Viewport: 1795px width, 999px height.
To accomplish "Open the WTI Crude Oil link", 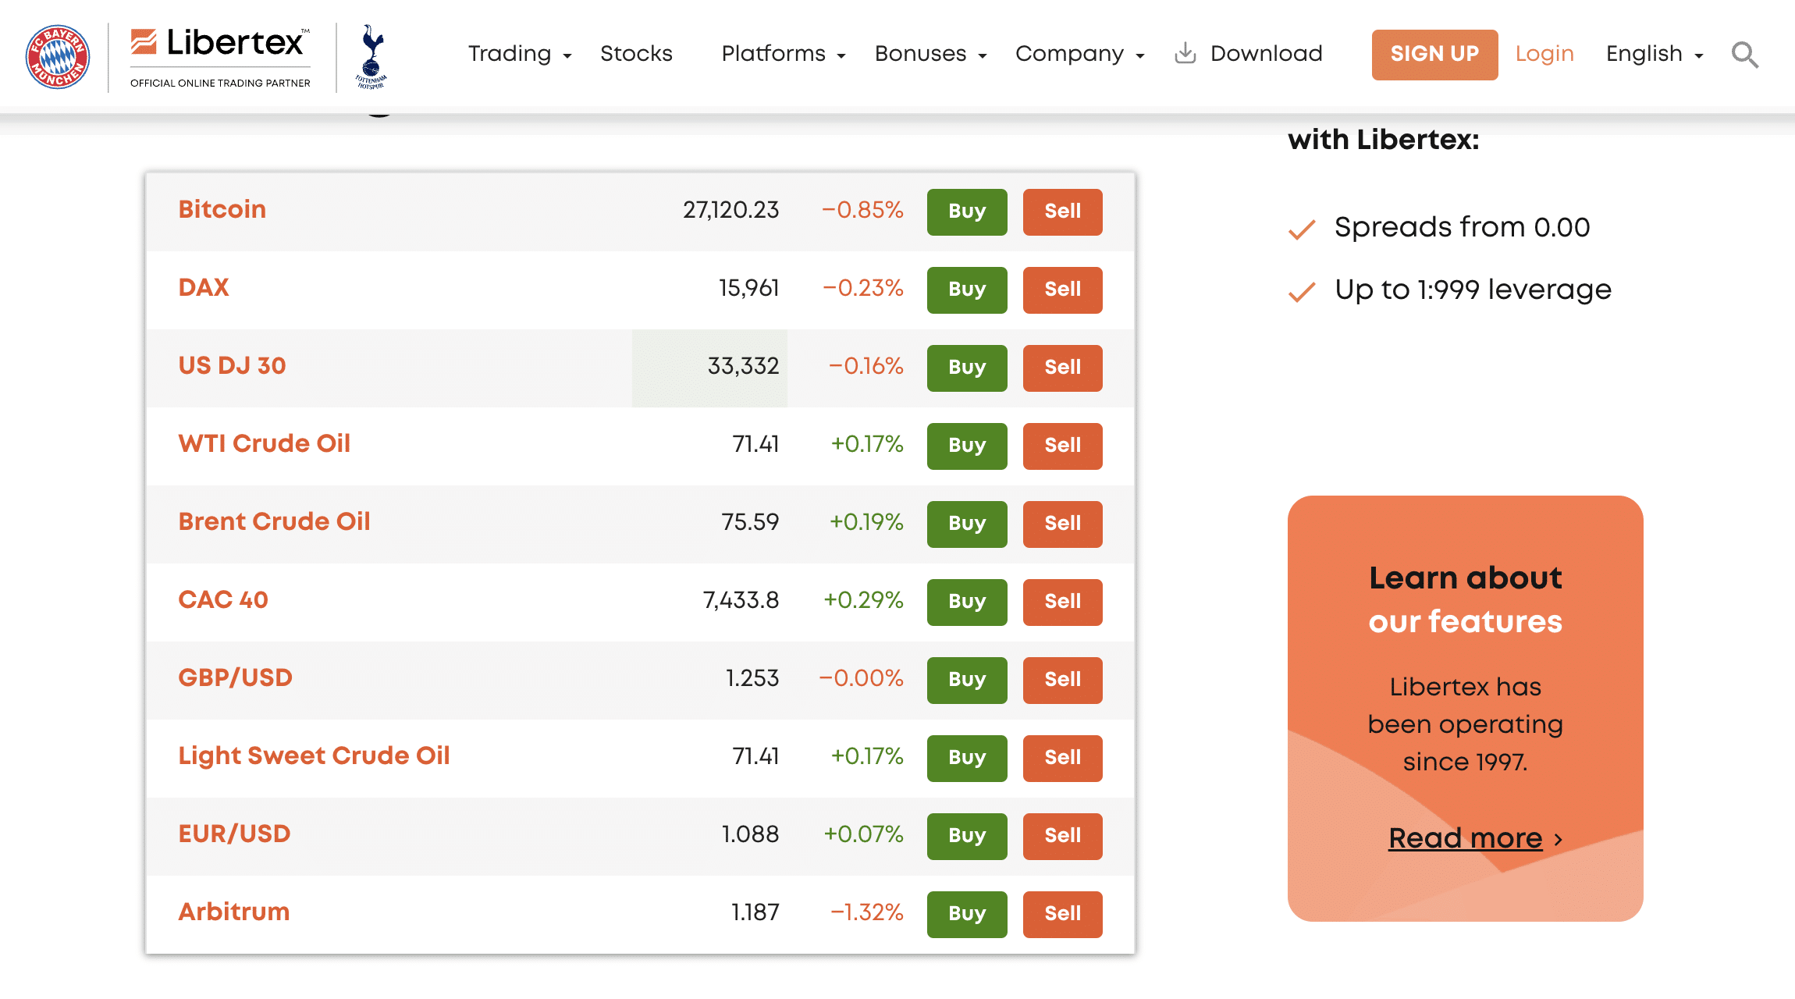I will click(265, 443).
